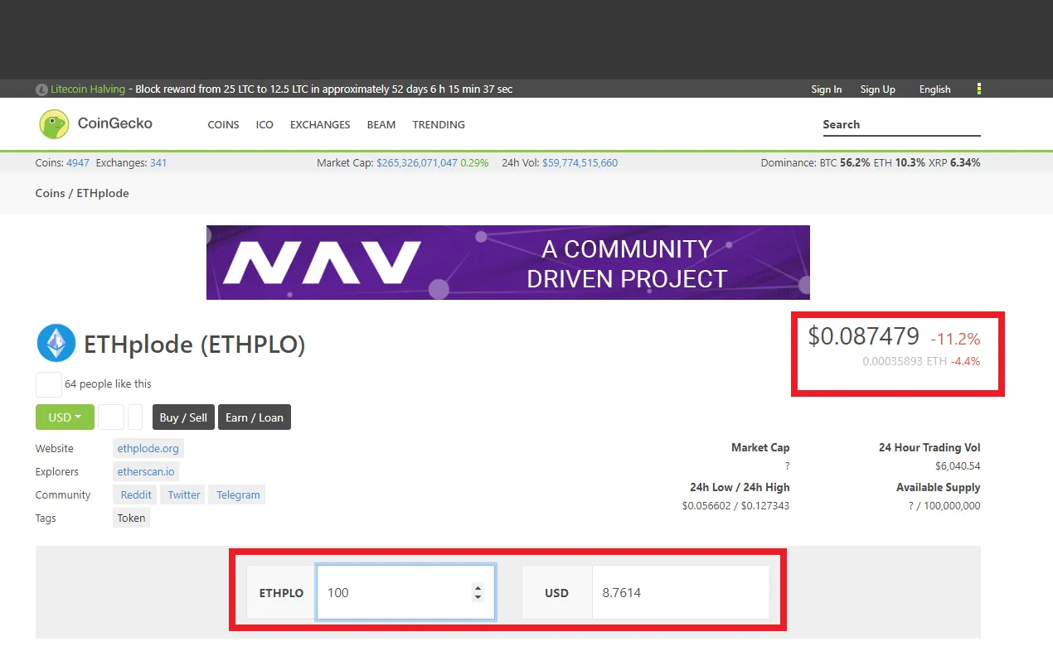Open the etherscan.io explorer link

click(x=146, y=471)
